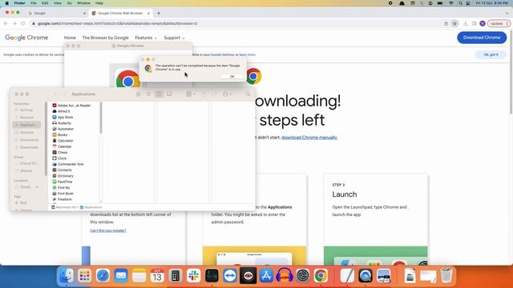Switch to the Google Chrome Web Browser tab
The width and height of the screenshot is (513, 288).
tap(120, 14)
